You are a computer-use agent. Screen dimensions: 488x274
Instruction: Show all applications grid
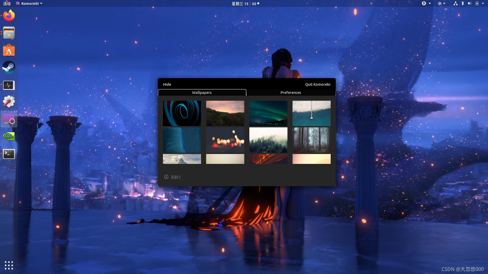9,265
